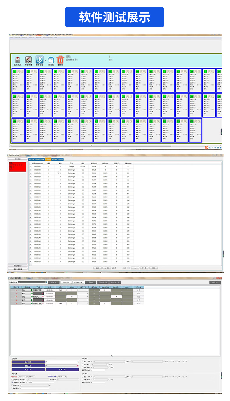Viewport: 230px width, 401px height.
Task: Click the default step (默认工步) button
Action: pos(62,369)
